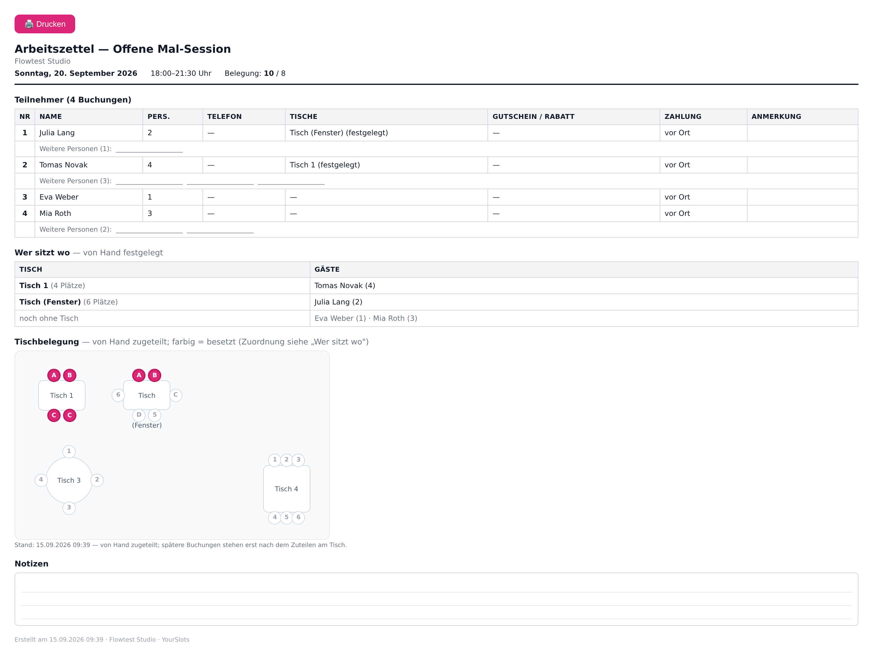Choose seat 3 at round Tisch 3
The width and height of the screenshot is (873, 658).
pos(69,508)
